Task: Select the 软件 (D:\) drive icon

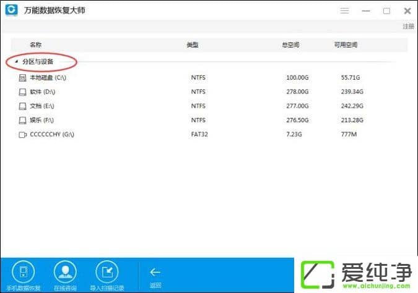Action: pyautogui.click(x=23, y=91)
